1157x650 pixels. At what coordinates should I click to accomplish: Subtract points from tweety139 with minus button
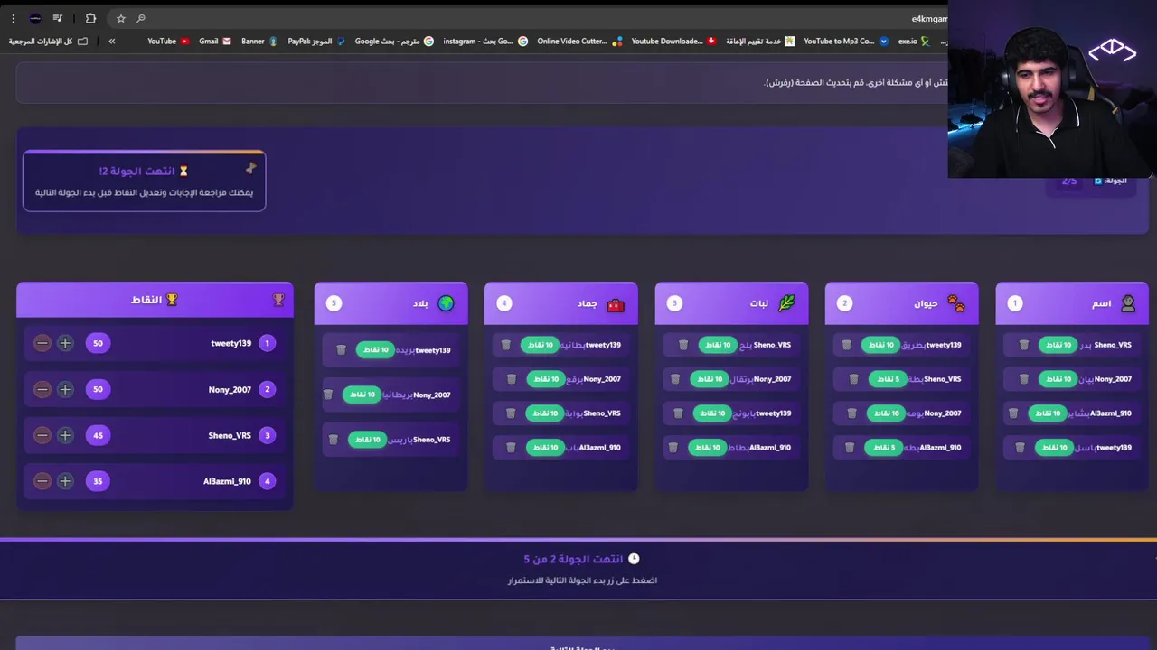pos(42,343)
